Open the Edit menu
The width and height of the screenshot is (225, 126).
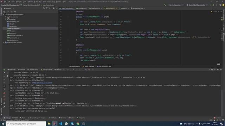[9, 2]
